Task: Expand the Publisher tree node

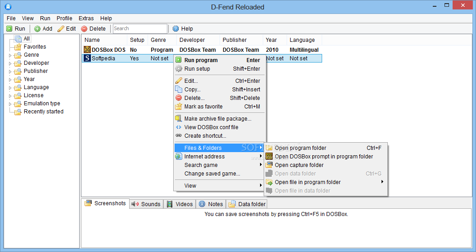Action: click(10, 72)
